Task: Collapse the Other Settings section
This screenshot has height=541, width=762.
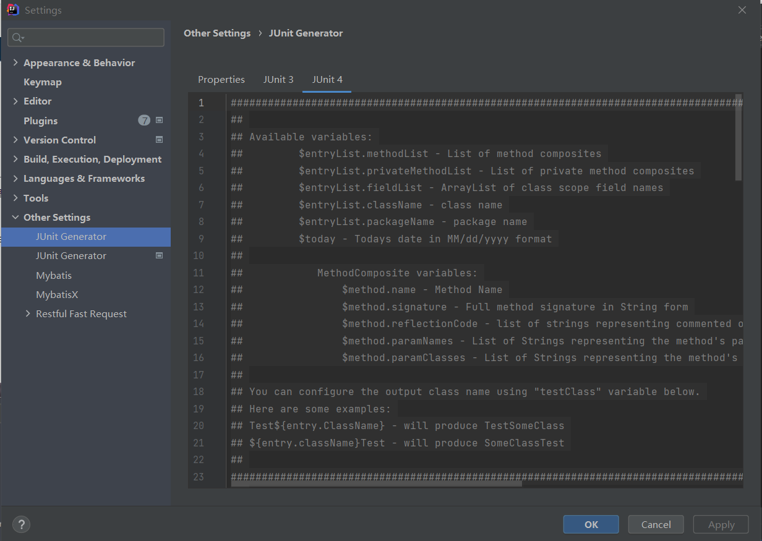Action: (x=15, y=217)
